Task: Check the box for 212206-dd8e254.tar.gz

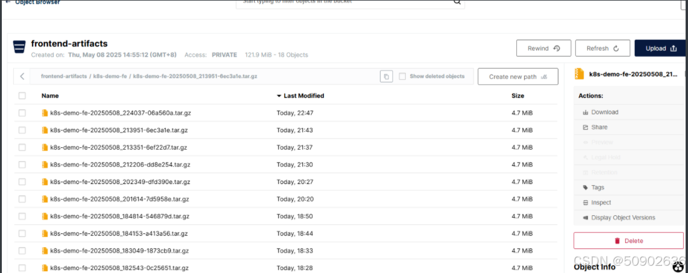Action: (x=22, y=165)
